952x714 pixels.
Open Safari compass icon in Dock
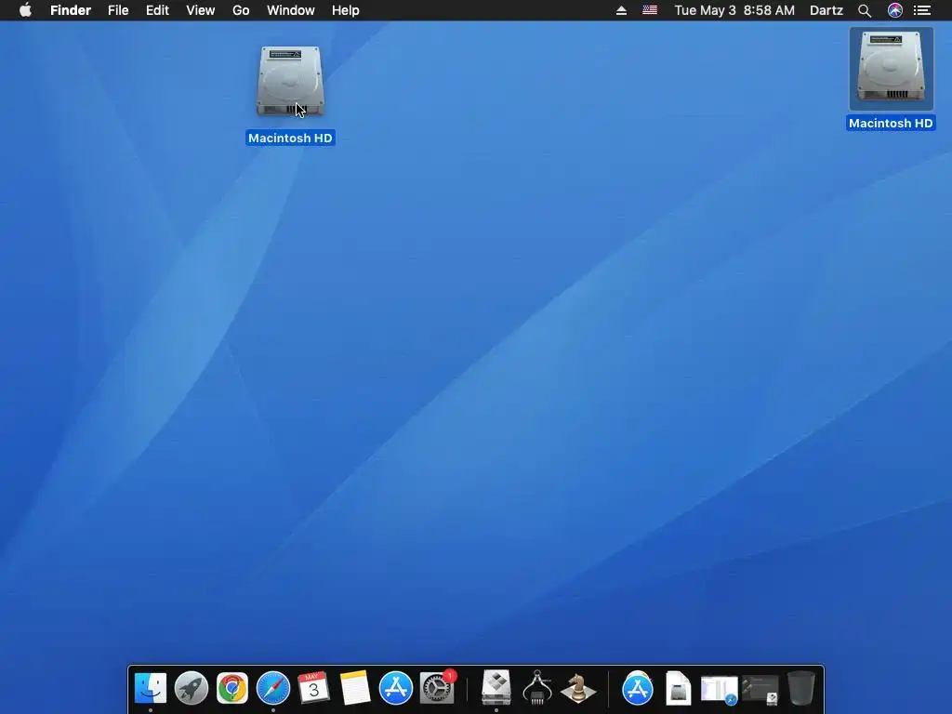point(273,689)
